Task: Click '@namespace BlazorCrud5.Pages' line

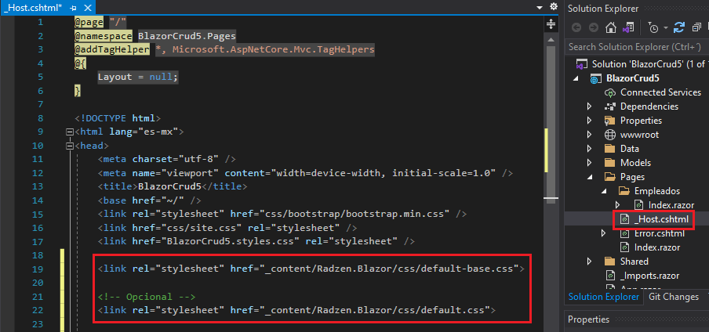Action: point(155,36)
